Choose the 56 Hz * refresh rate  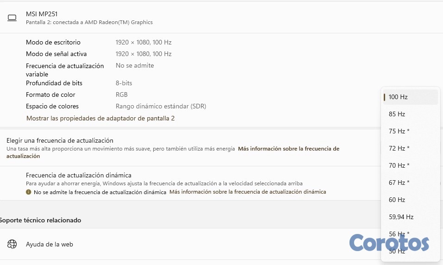[x=399, y=234]
